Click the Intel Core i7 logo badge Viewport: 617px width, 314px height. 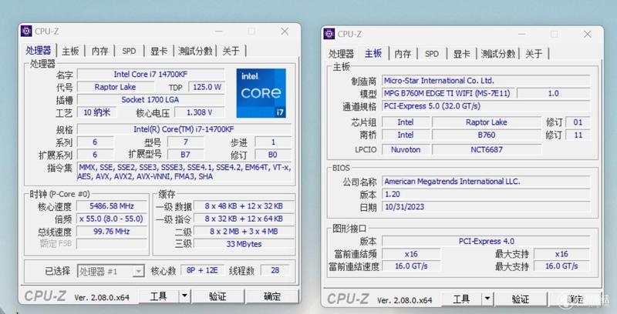pos(261,93)
